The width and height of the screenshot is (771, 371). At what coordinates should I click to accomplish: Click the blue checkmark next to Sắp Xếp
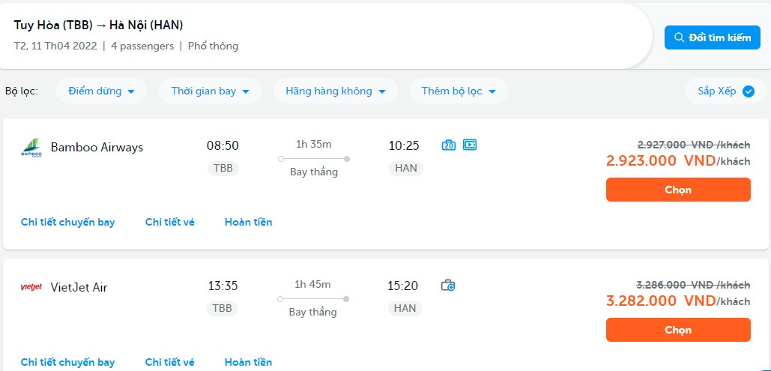748,91
